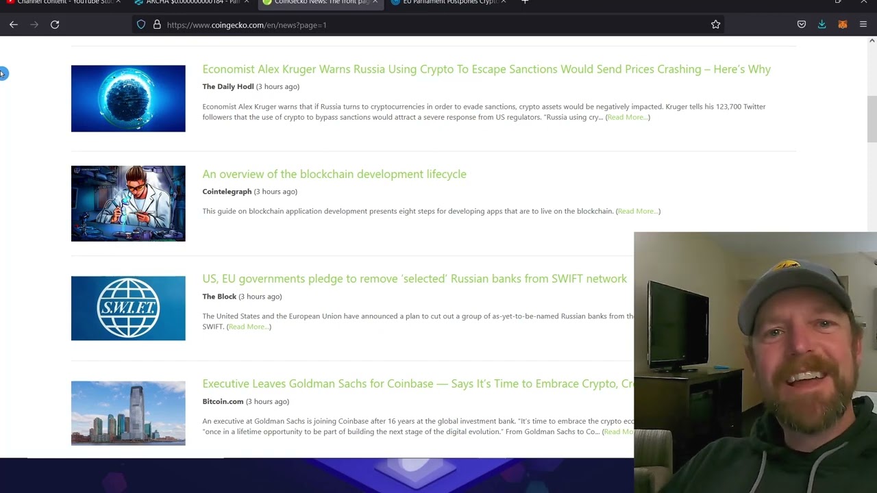Save the page to Pocket
This screenshot has width=877, height=493.
[x=801, y=25]
